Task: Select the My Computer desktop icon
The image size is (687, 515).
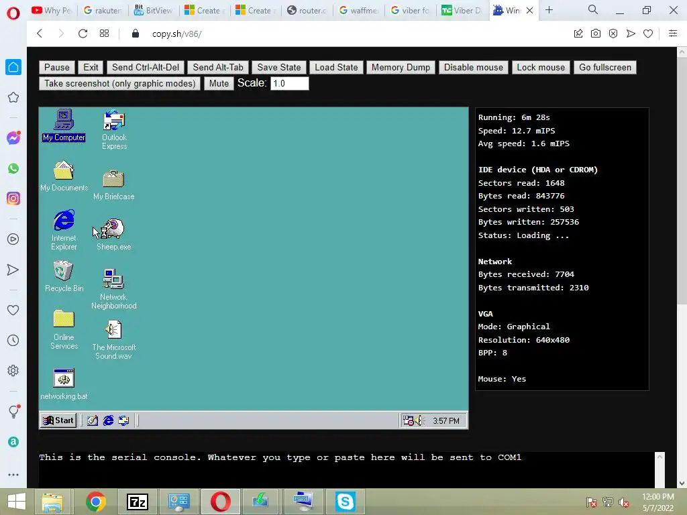Action: click(64, 125)
